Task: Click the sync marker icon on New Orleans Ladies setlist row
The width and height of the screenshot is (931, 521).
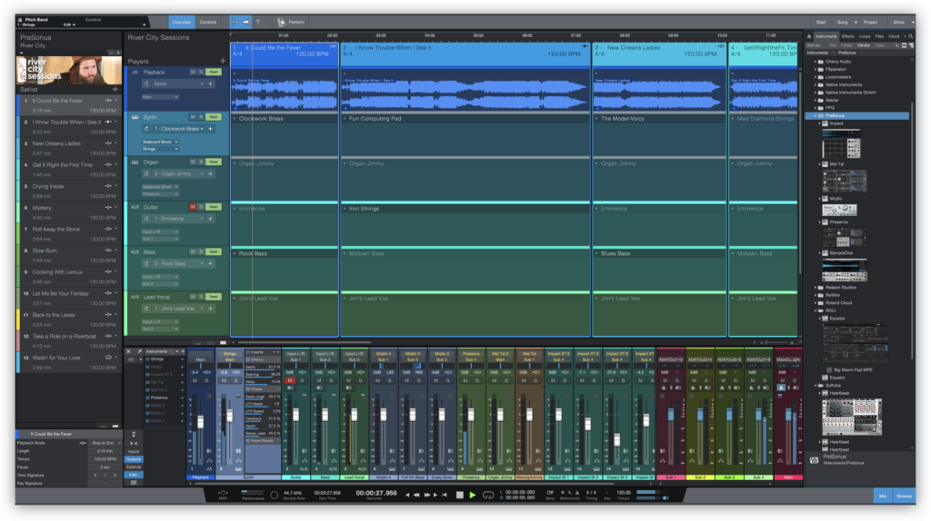Action: click(x=109, y=143)
